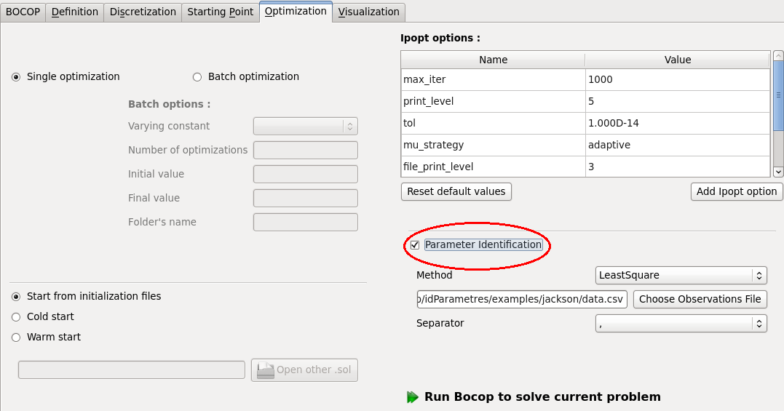The width and height of the screenshot is (784, 411).
Task: Go to the Starting Point tab
Action: (220, 12)
